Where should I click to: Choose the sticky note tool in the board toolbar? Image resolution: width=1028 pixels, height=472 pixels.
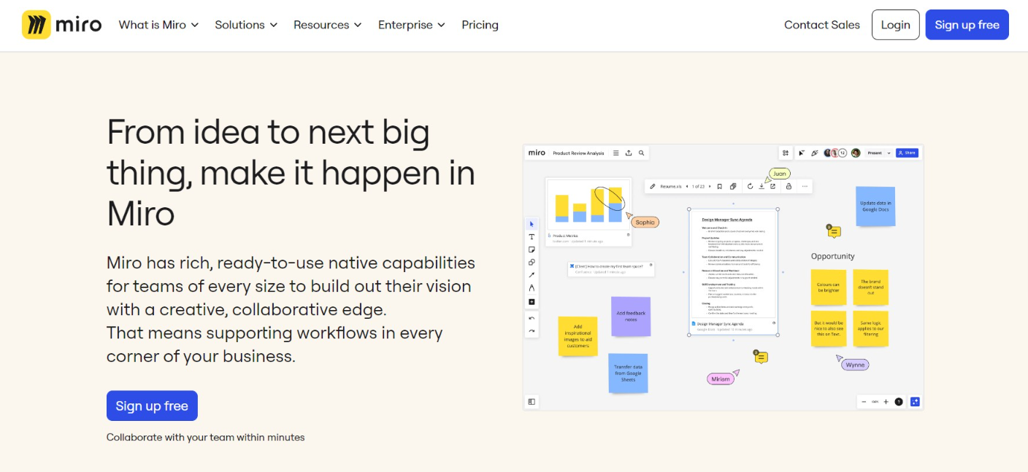pos(532,249)
